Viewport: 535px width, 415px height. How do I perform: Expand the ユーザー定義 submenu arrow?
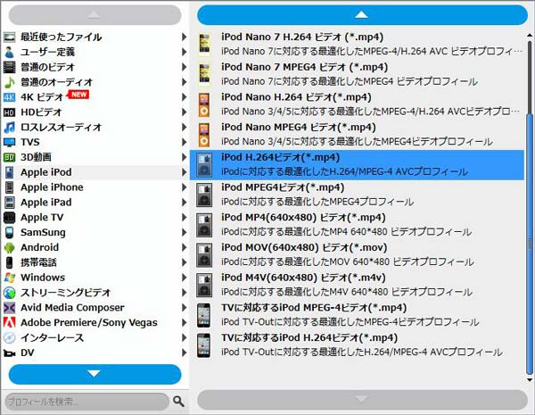(x=184, y=52)
